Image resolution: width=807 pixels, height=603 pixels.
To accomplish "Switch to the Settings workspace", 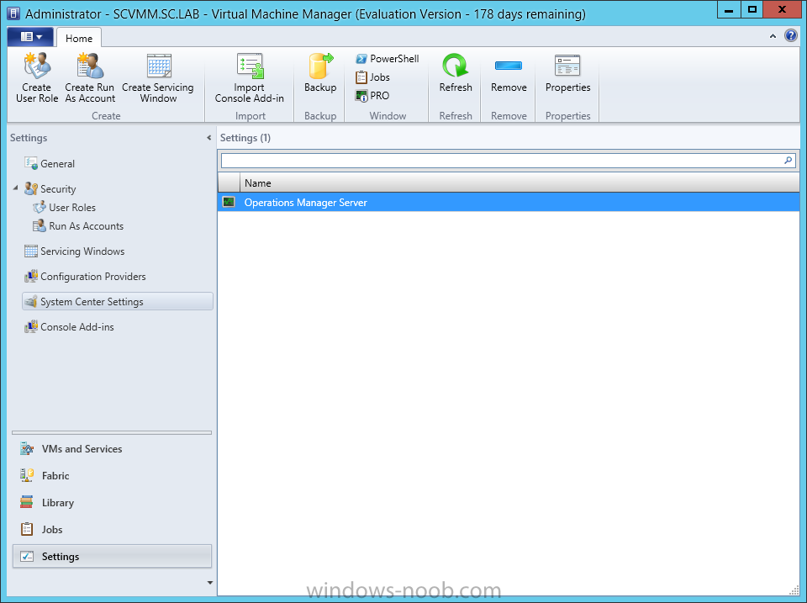I will (112, 557).
